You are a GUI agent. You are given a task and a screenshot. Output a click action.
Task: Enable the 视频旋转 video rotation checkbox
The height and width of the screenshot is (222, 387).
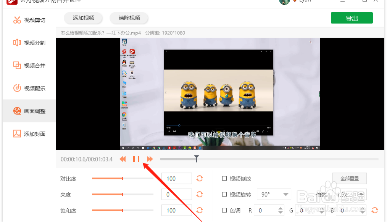coord(224,195)
